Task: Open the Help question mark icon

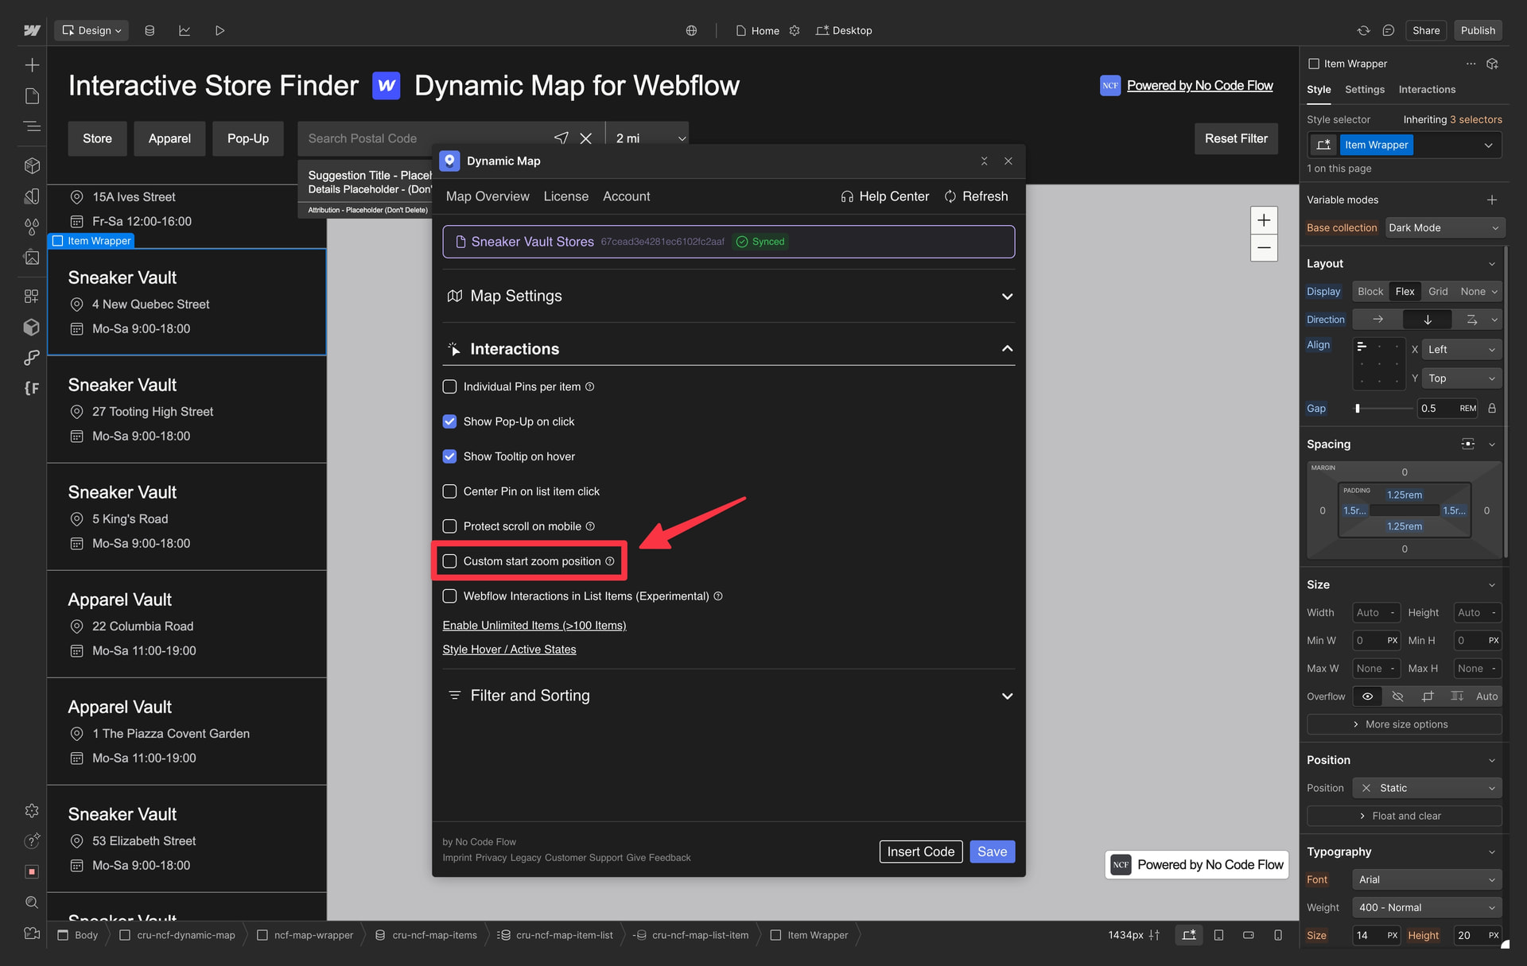Action: pos(32,841)
